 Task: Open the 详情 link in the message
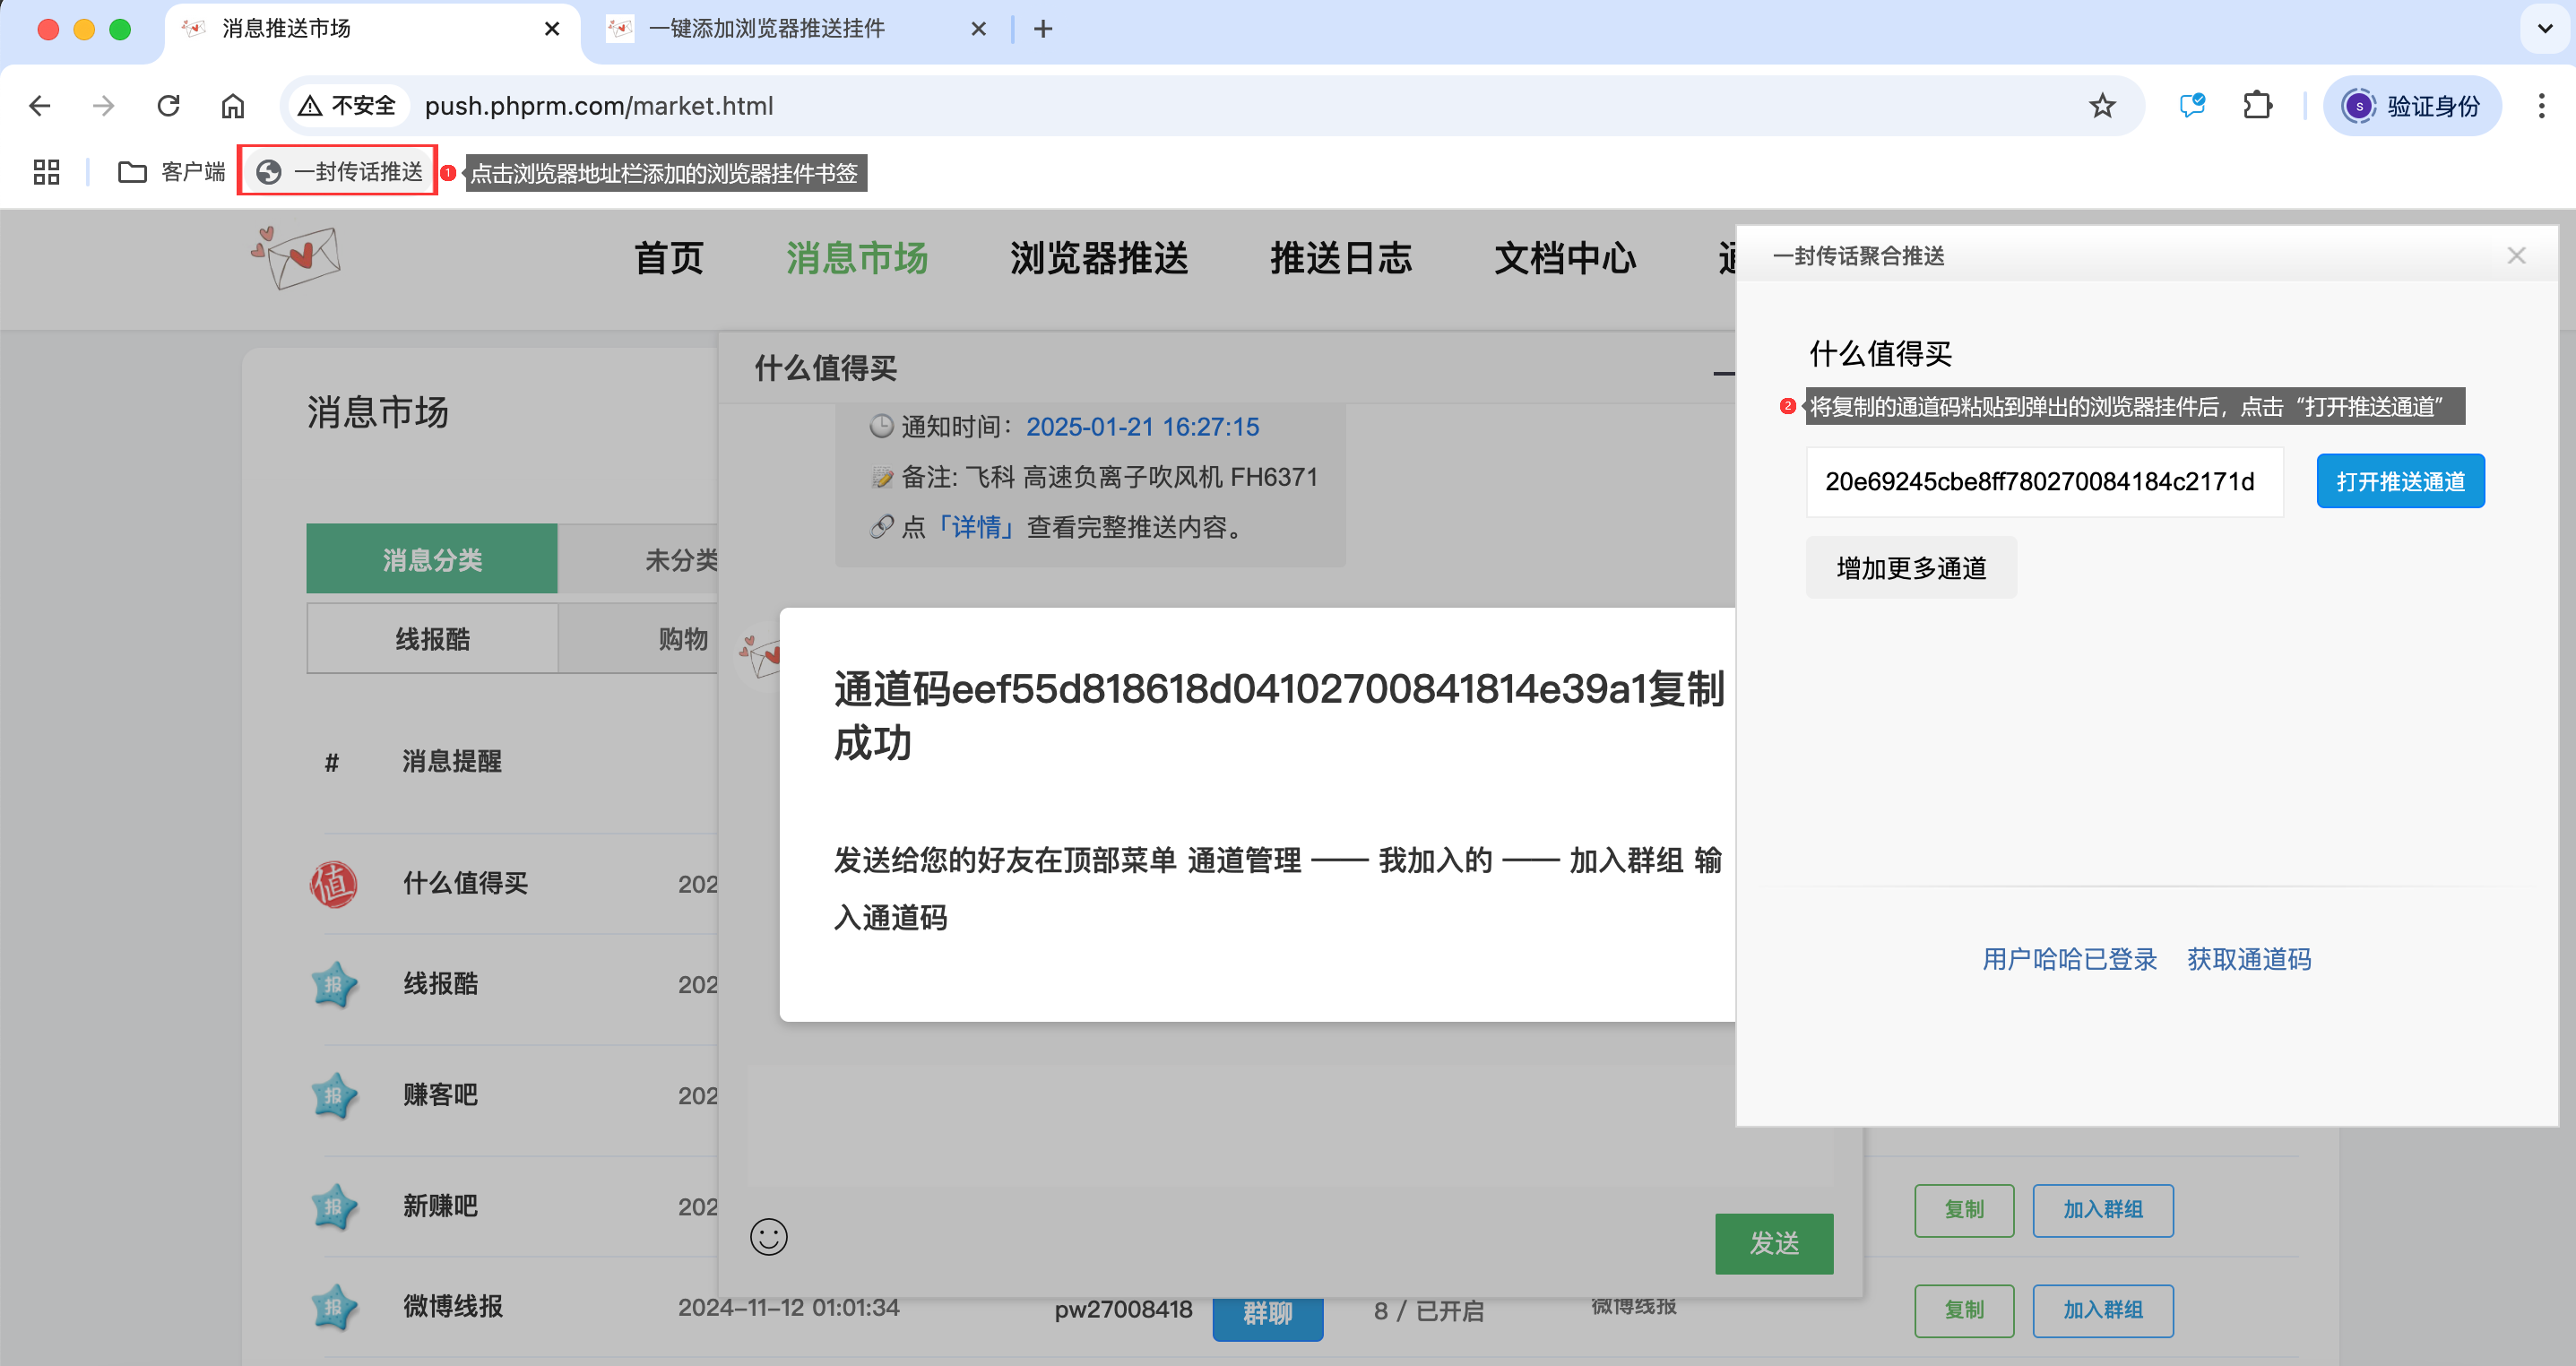(x=975, y=527)
